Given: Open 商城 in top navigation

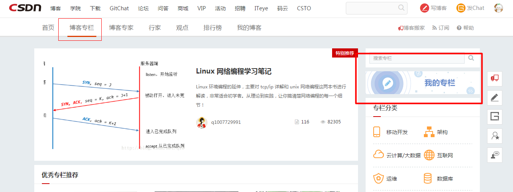Looking at the screenshot, I should [183, 8].
